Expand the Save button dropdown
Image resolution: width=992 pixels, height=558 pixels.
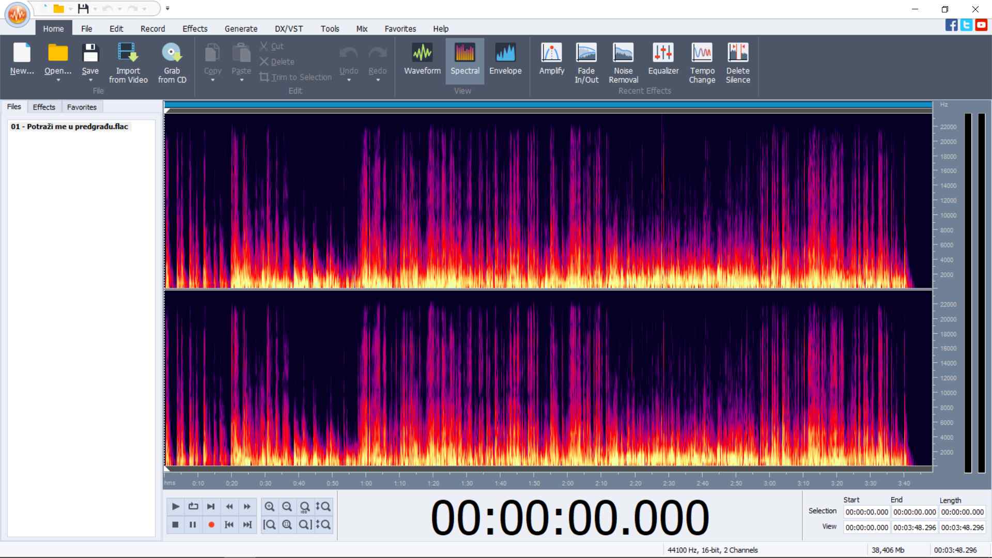90,81
